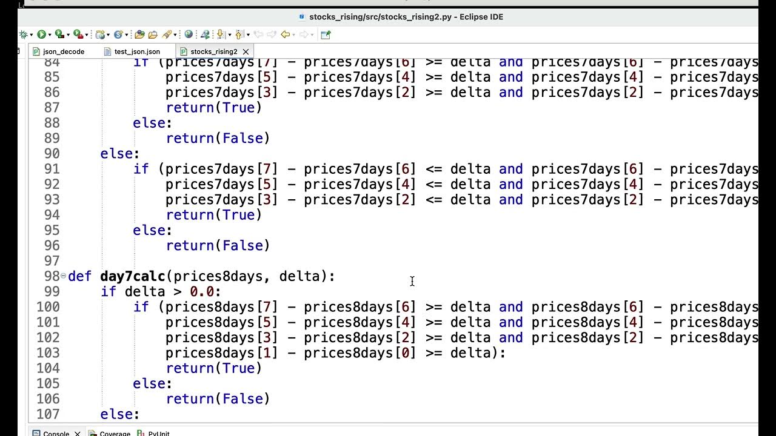The image size is (776, 436).
Task: Close the stocks_rising2 tab
Action: pos(246,51)
